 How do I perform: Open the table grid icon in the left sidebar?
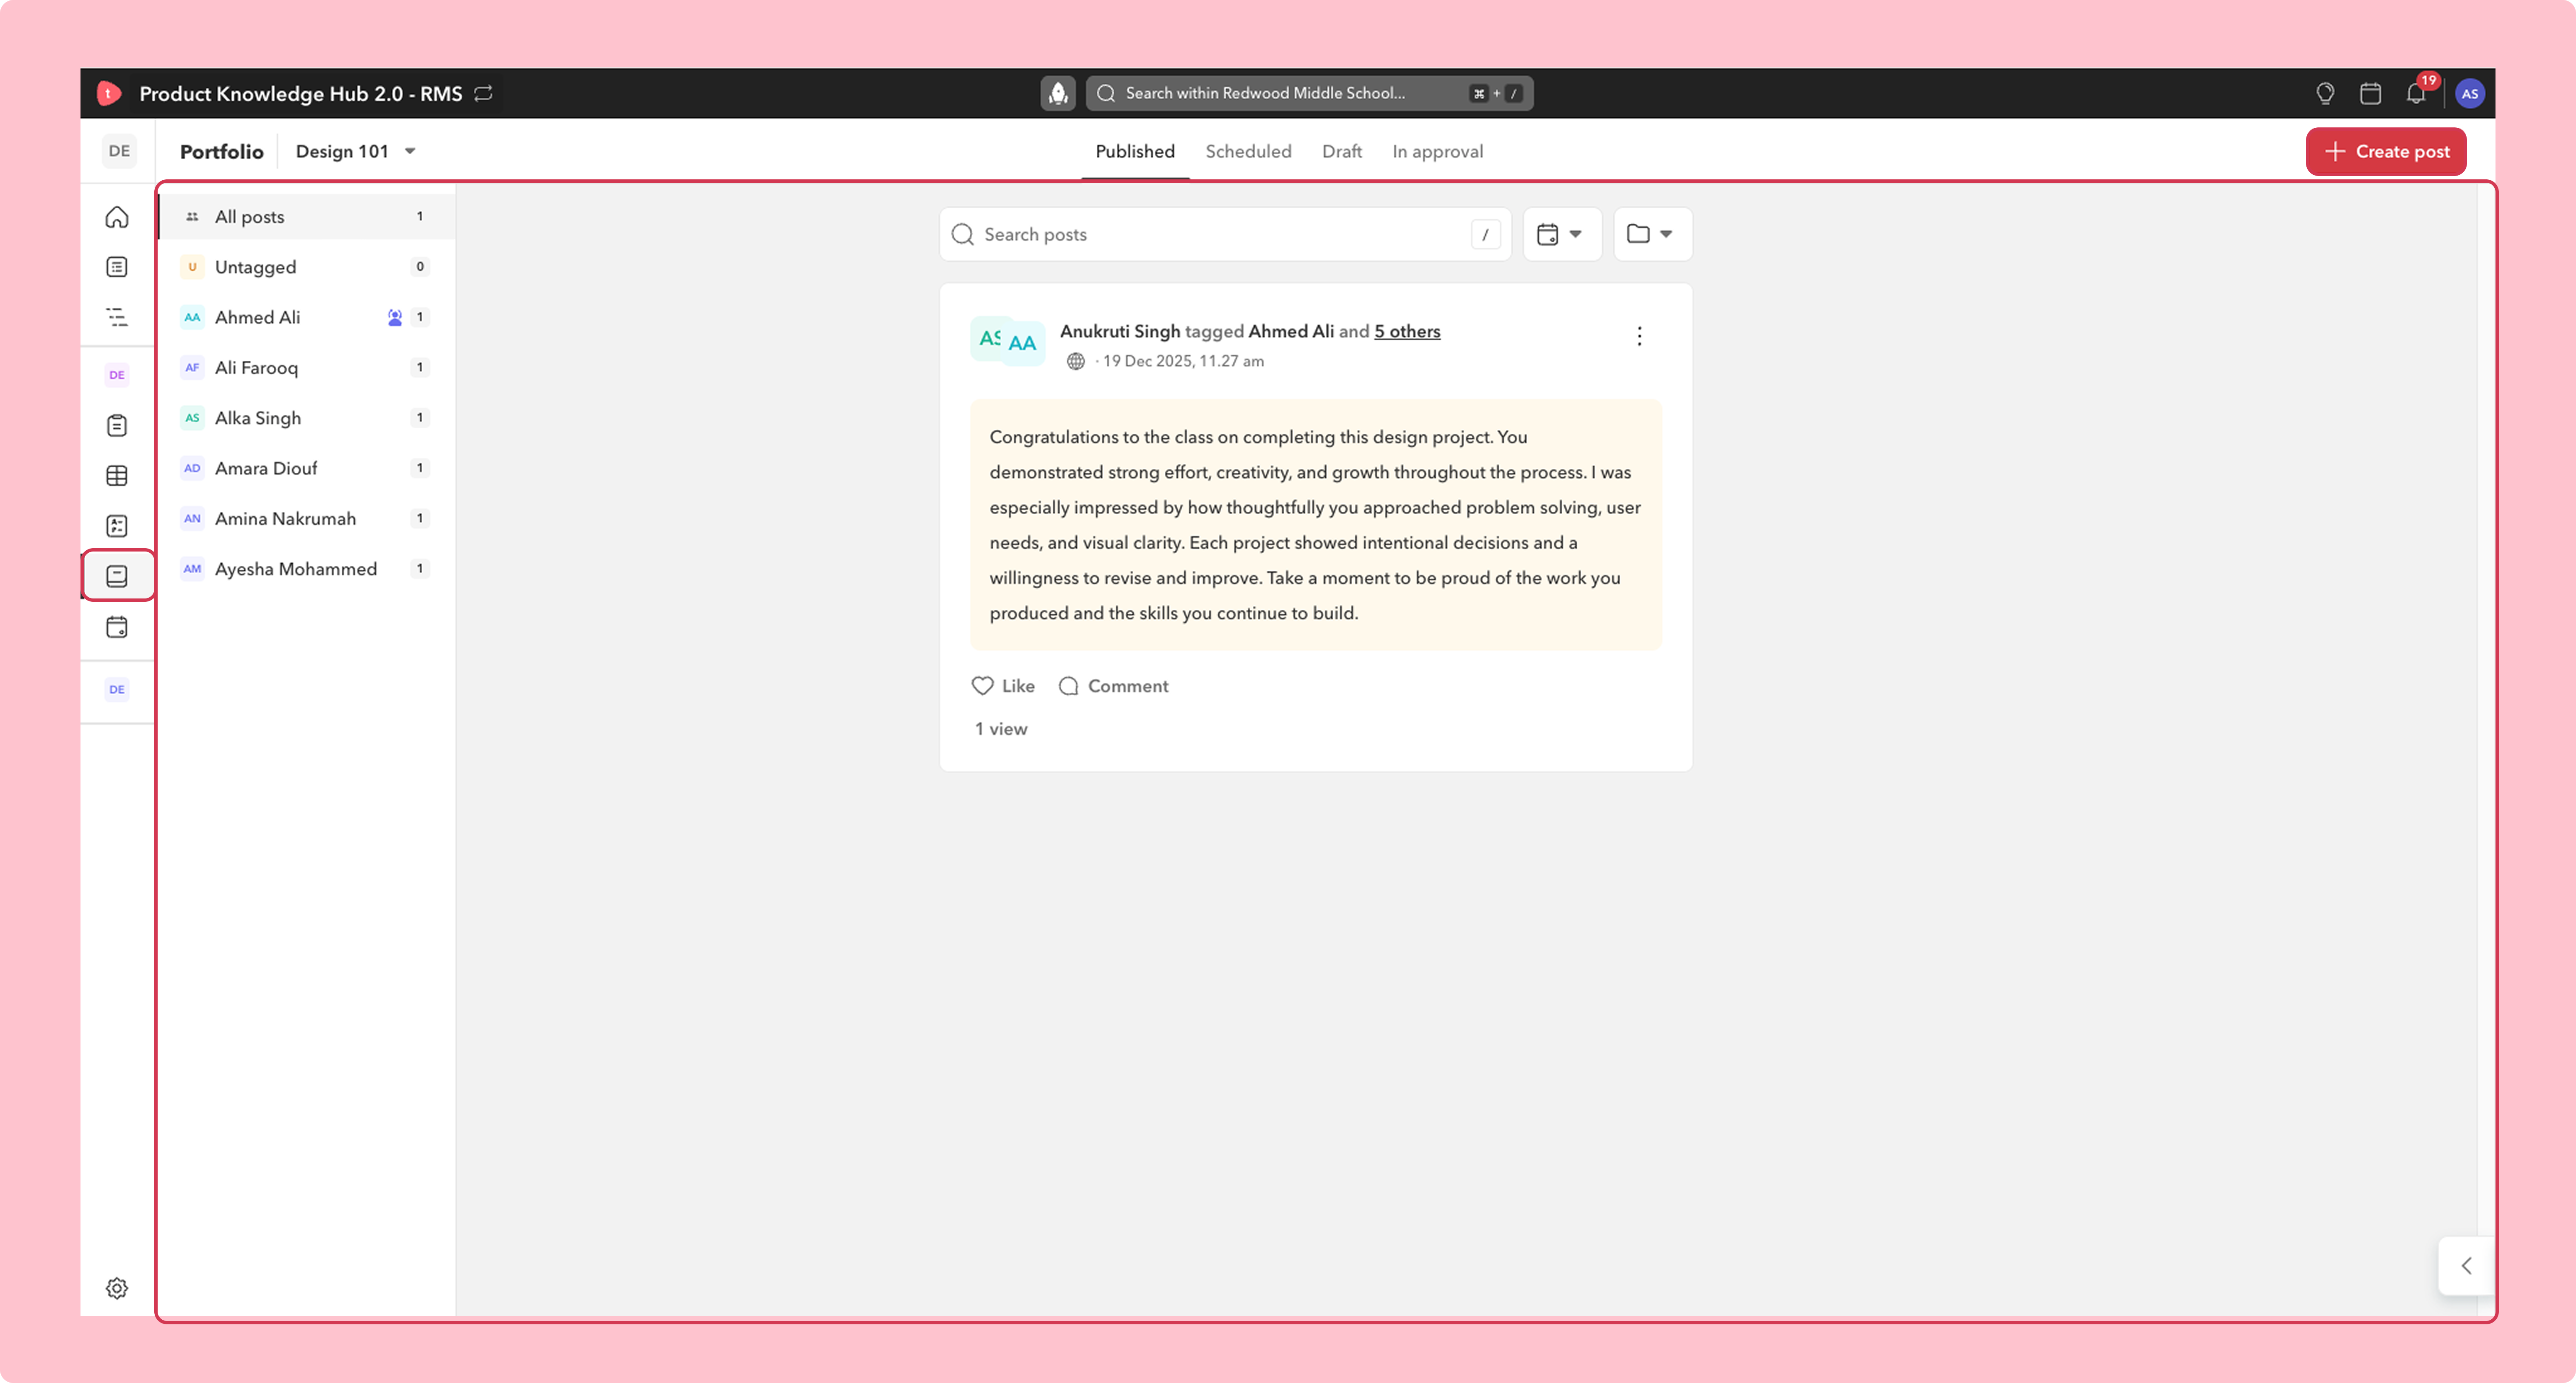[x=117, y=476]
